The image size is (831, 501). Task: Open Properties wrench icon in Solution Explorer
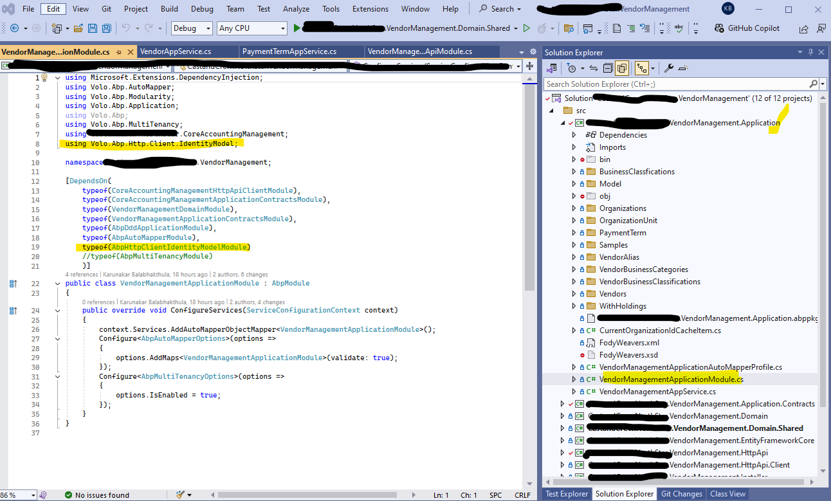(x=669, y=68)
